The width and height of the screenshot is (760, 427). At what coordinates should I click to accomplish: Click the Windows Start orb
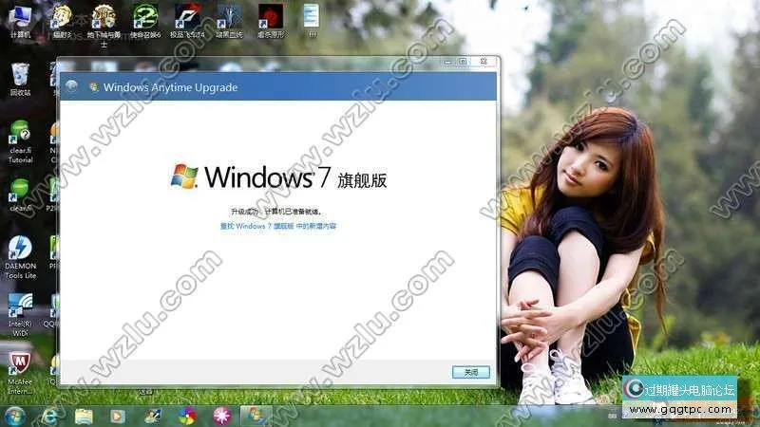[14, 416]
